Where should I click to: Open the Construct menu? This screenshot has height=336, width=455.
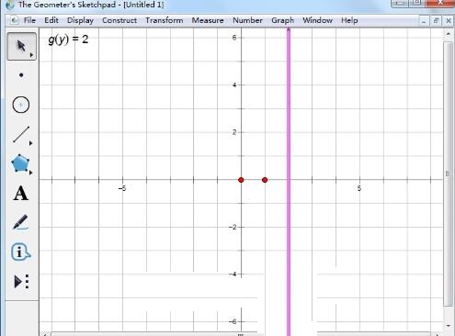pyautogui.click(x=119, y=20)
